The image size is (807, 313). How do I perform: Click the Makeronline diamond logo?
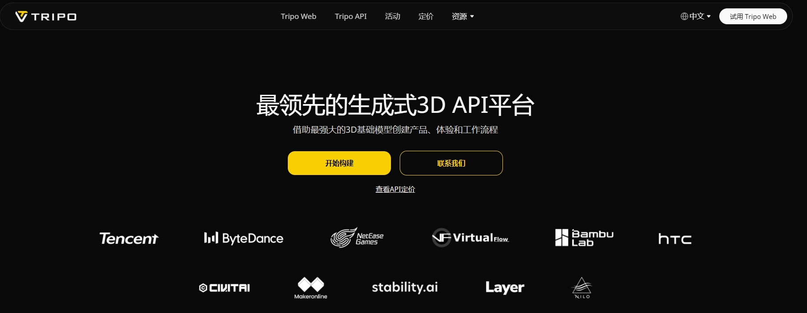coord(311,288)
